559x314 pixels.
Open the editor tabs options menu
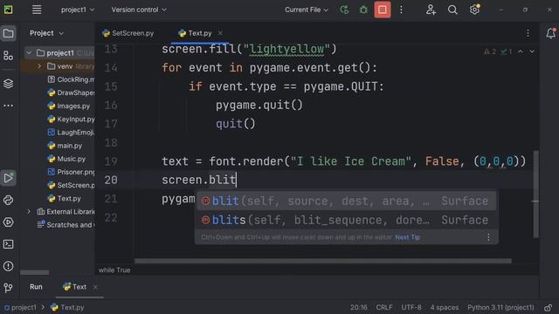[x=528, y=33]
